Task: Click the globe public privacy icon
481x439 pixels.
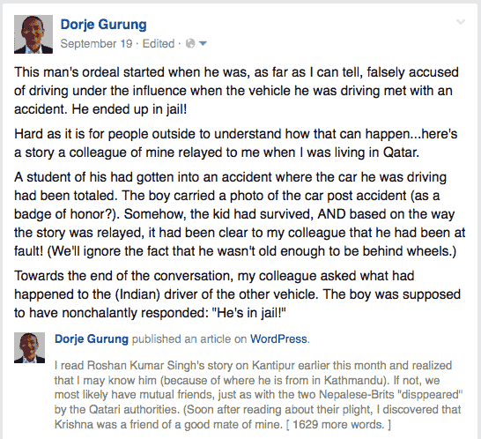Action: point(190,43)
